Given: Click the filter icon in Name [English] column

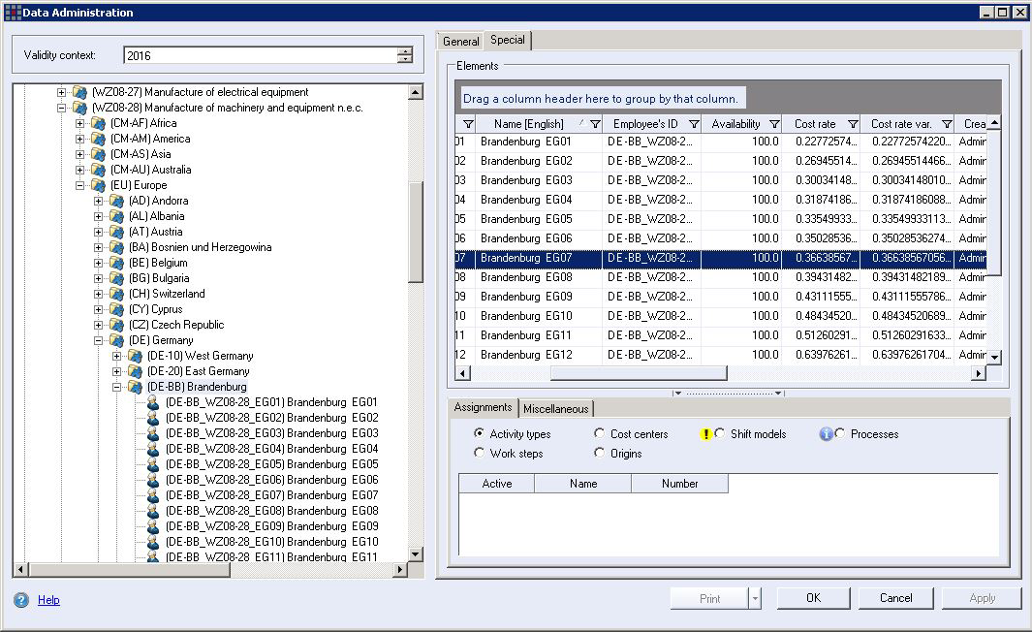Looking at the screenshot, I should 595,124.
